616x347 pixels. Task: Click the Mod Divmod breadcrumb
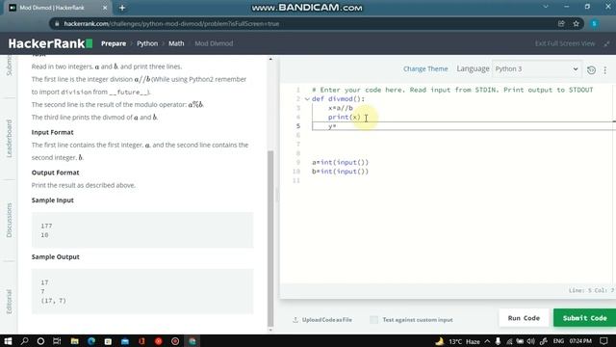pos(214,43)
